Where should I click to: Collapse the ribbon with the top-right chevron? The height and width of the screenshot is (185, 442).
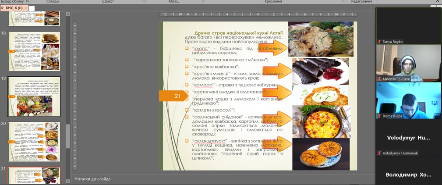point(438,2)
